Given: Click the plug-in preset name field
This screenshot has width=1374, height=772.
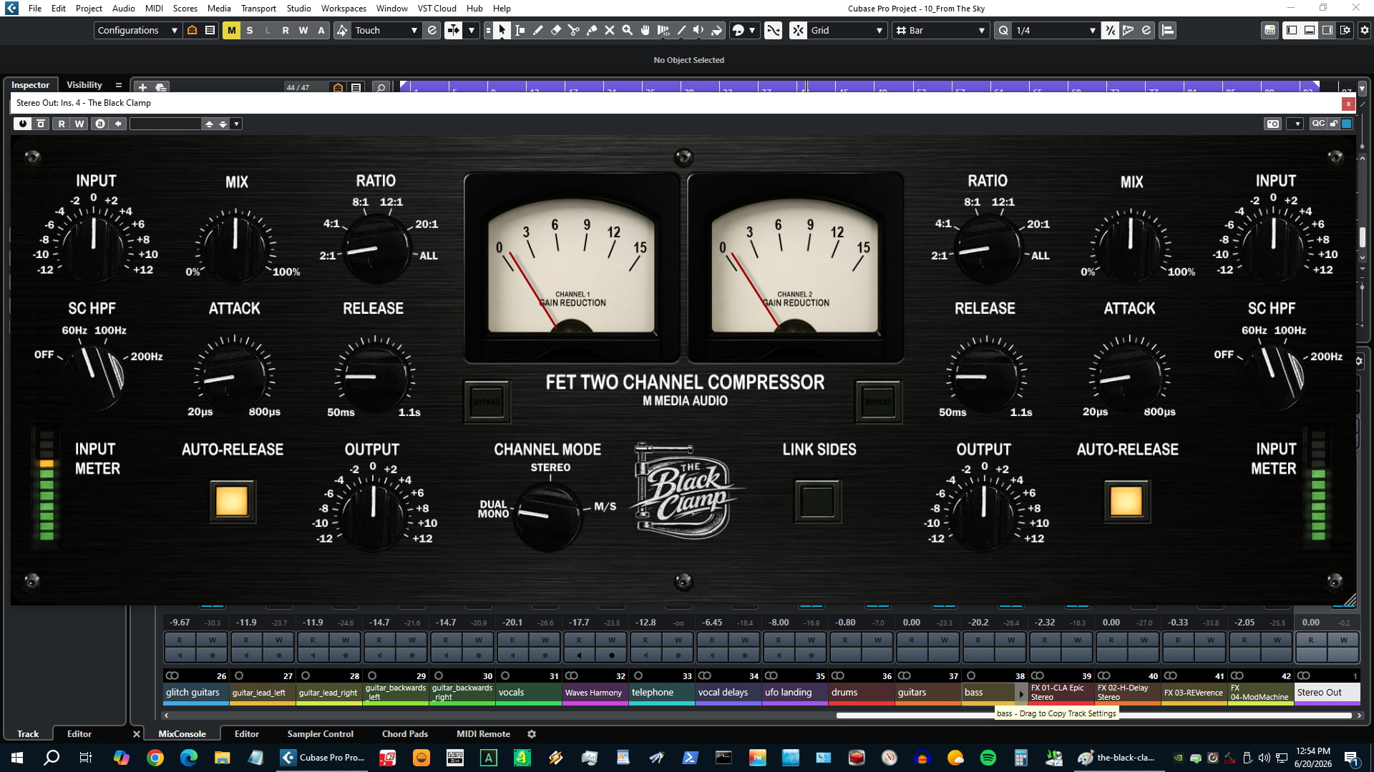Looking at the screenshot, I should (x=165, y=124).
